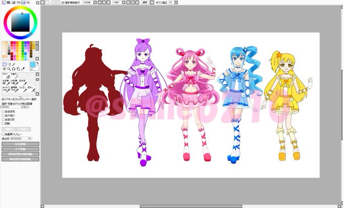Viewport: 343px width, 208px height.
Task: Select the Lasso tool
Action: [9, 65]
